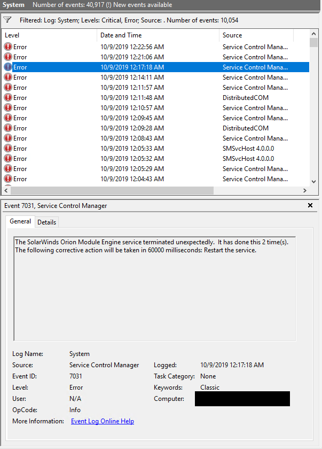The width and height of the screenshot is (322, 449).
Task: Click the Logged value 10/9/2019 12:17:18 AM
Action: (232, 365)
